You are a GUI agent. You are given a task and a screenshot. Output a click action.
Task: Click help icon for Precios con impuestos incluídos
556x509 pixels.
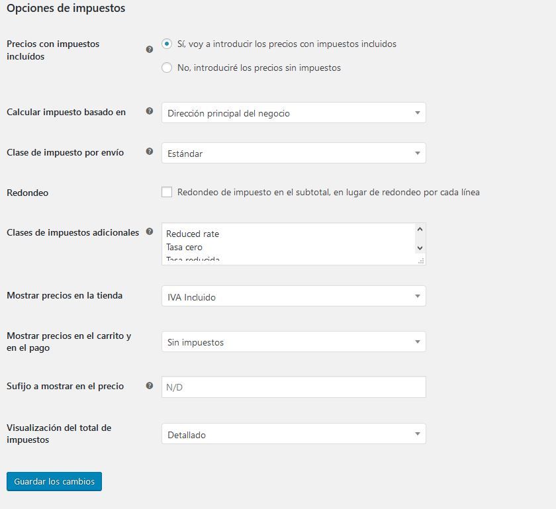150,49
